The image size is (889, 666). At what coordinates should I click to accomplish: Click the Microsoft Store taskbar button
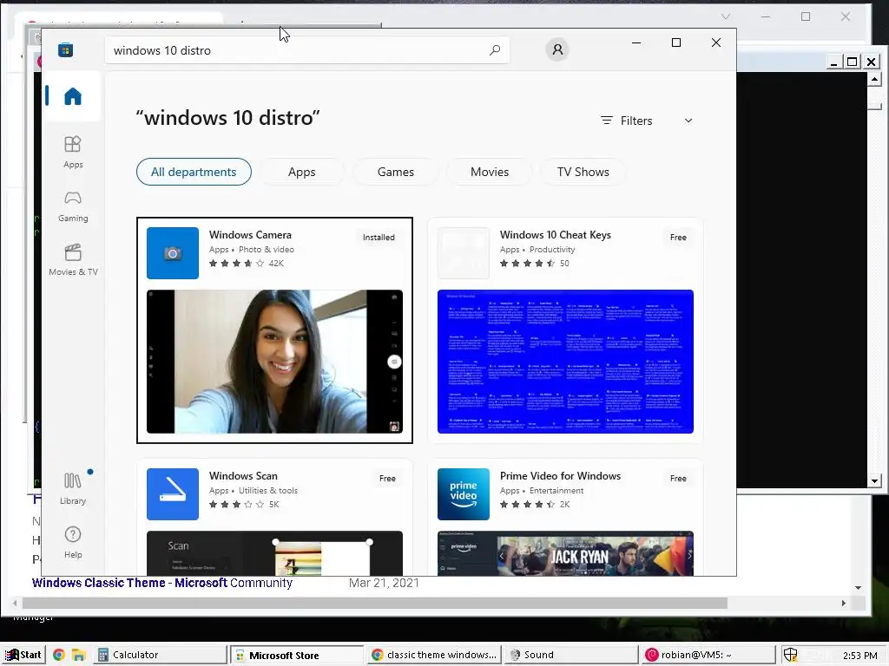tap(297, 656)
